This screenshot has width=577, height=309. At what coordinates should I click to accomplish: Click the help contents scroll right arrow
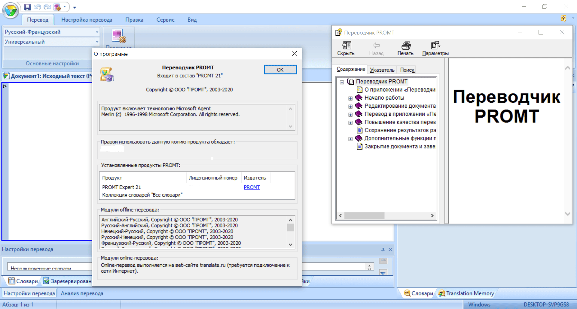pos(432,216)
